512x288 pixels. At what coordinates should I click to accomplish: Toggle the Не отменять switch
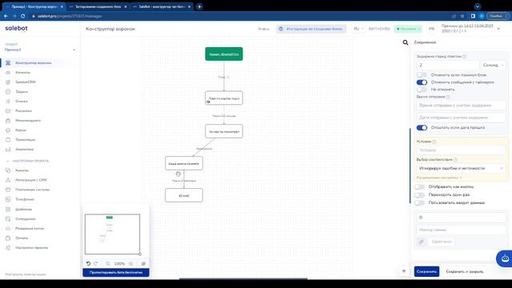(422, 90)
